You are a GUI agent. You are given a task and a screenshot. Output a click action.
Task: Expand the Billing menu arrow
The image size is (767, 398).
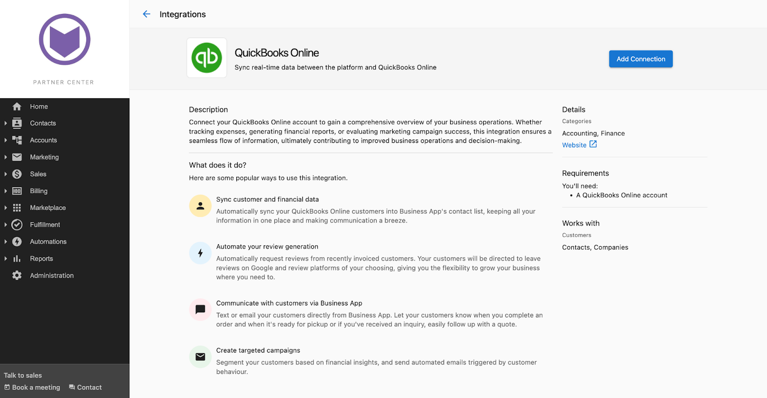[5, 191]
